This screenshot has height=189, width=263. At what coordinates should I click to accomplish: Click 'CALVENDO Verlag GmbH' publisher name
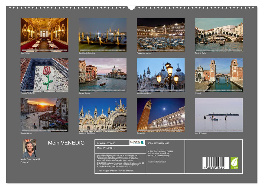(x=161, y=151)
